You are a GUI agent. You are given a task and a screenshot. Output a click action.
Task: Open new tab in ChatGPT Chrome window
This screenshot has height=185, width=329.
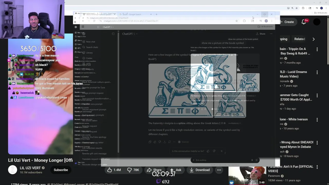pyautogui.click(x=156, y=14)
